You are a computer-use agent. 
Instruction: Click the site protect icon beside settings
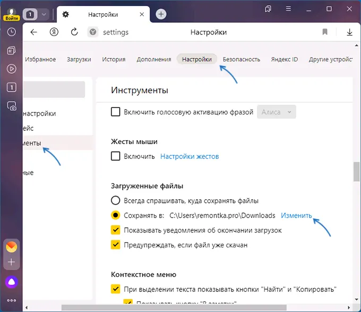pyautogui.click(x=93, y=32)
